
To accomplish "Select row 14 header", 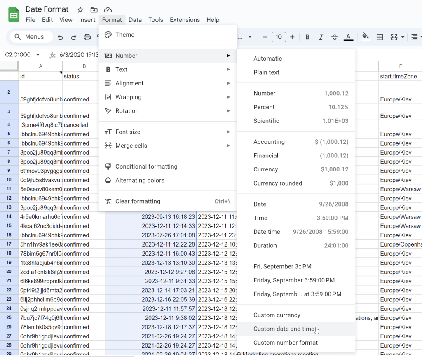I will coord(9,216).
